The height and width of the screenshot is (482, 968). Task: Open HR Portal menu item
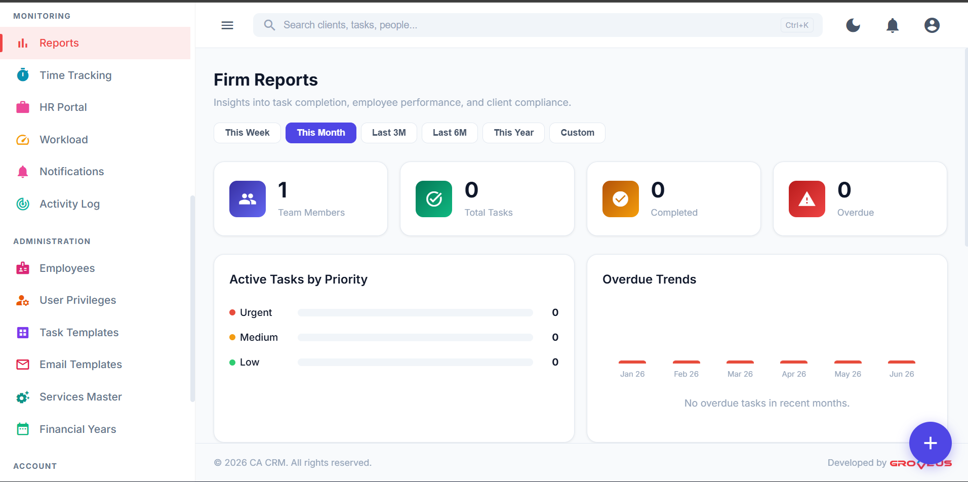[95, 107]
